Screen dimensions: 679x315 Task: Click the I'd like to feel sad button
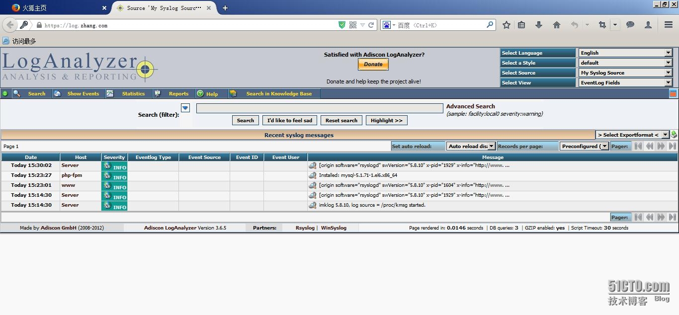(x=290, y=120)
